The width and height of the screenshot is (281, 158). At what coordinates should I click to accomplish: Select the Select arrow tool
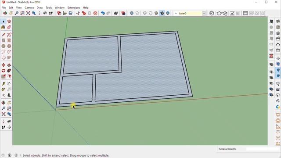click(4, 22)
